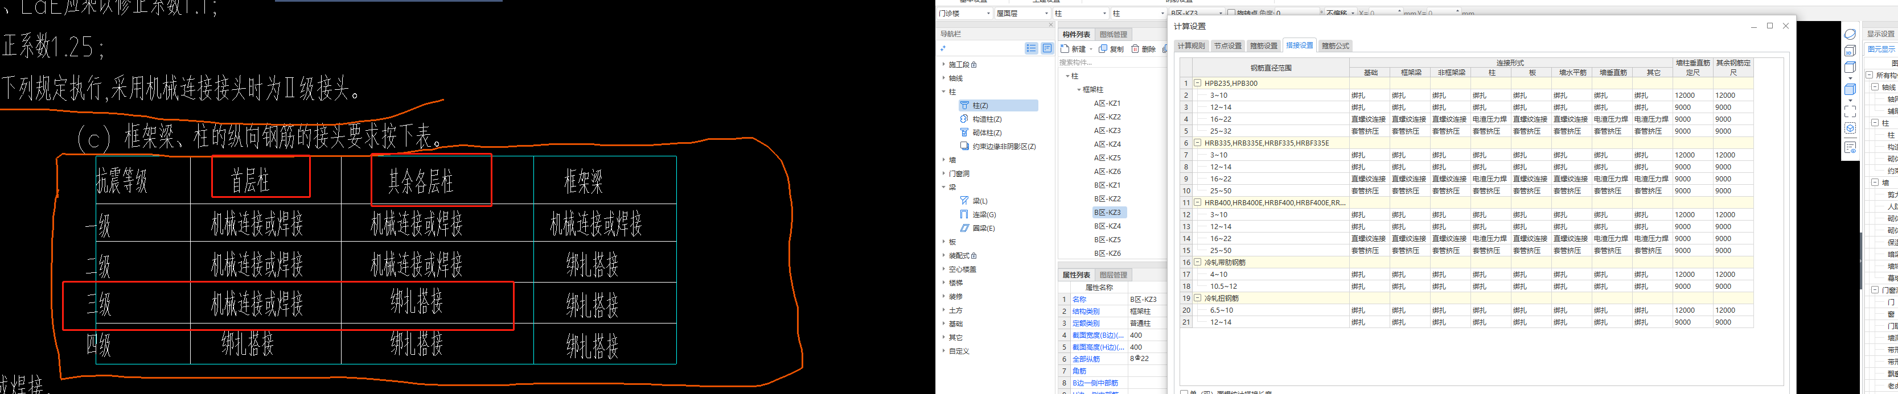This screenshot has height=394, width=1898.
Task: Switch navigation to list view icon
Action: pyautogui.click(x=1032, y=48)
